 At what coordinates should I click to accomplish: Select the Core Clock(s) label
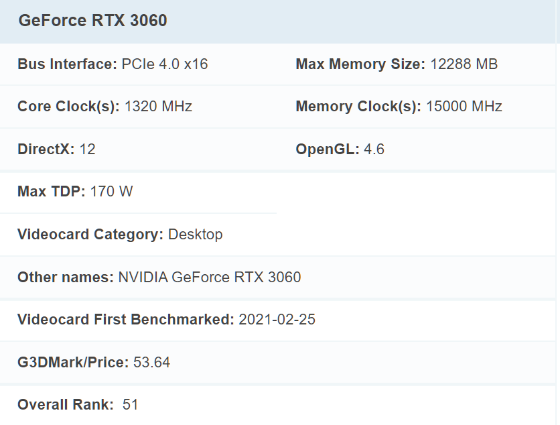pos(68,107)
